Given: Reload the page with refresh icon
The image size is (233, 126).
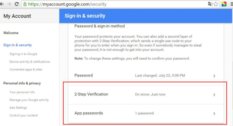Looking at the screenshot, I should coord(17,4).
